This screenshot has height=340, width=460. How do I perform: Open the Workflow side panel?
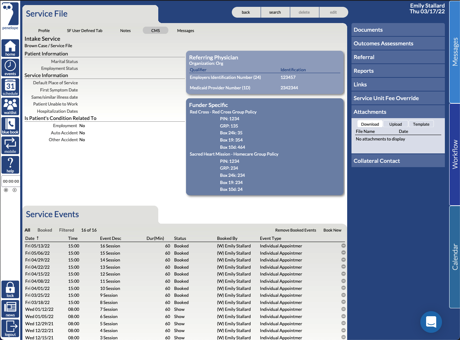[x=455, y=154]
